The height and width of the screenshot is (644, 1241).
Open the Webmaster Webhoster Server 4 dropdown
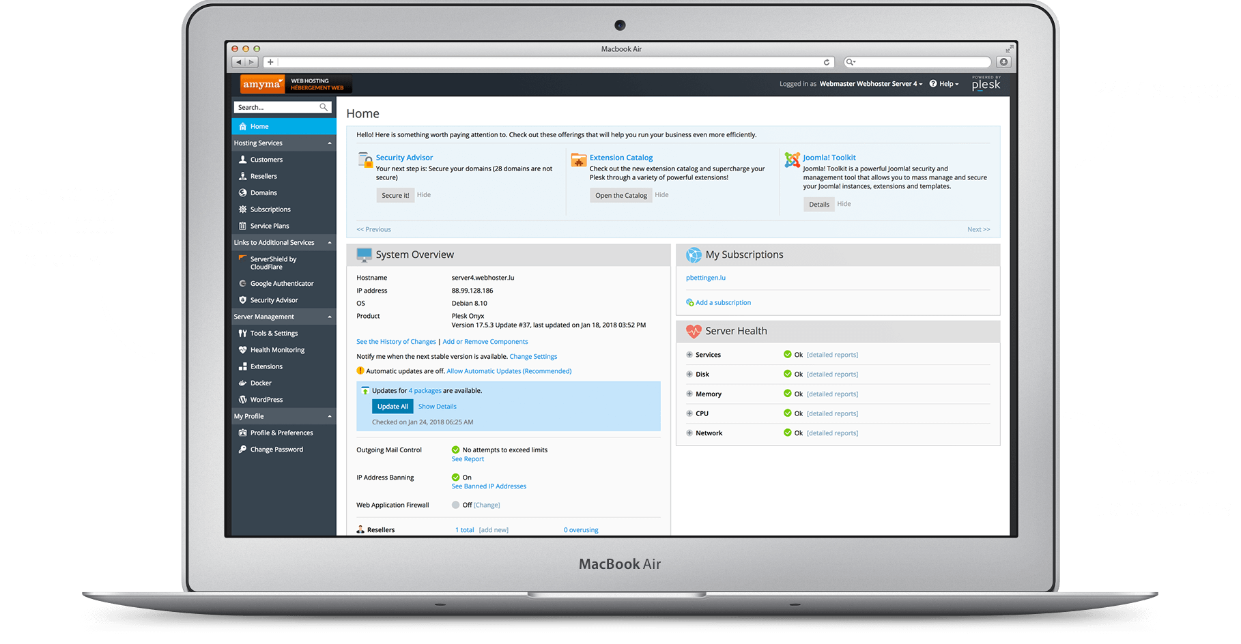click(x=871, y=84)
